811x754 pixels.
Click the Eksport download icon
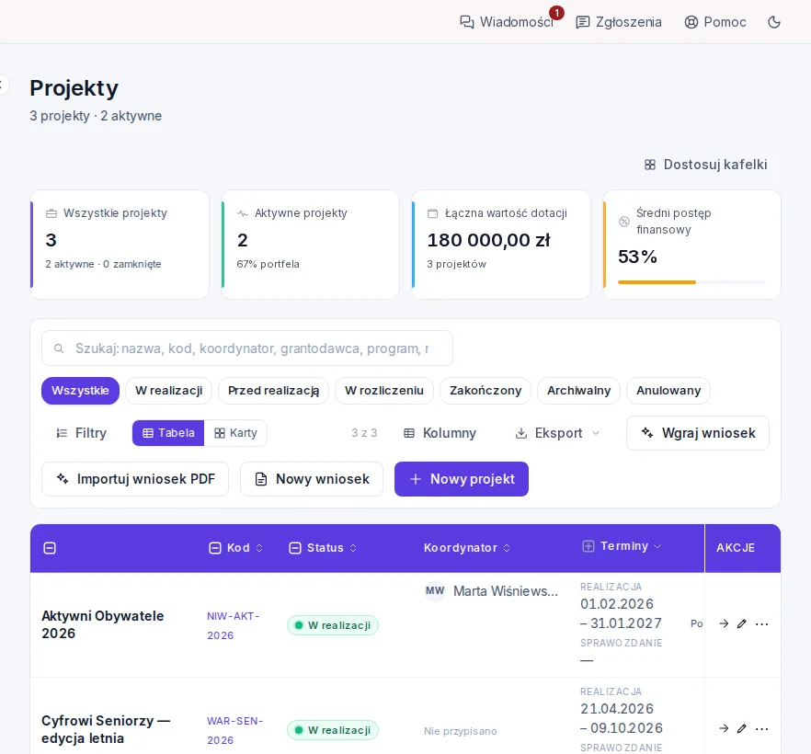521,433
